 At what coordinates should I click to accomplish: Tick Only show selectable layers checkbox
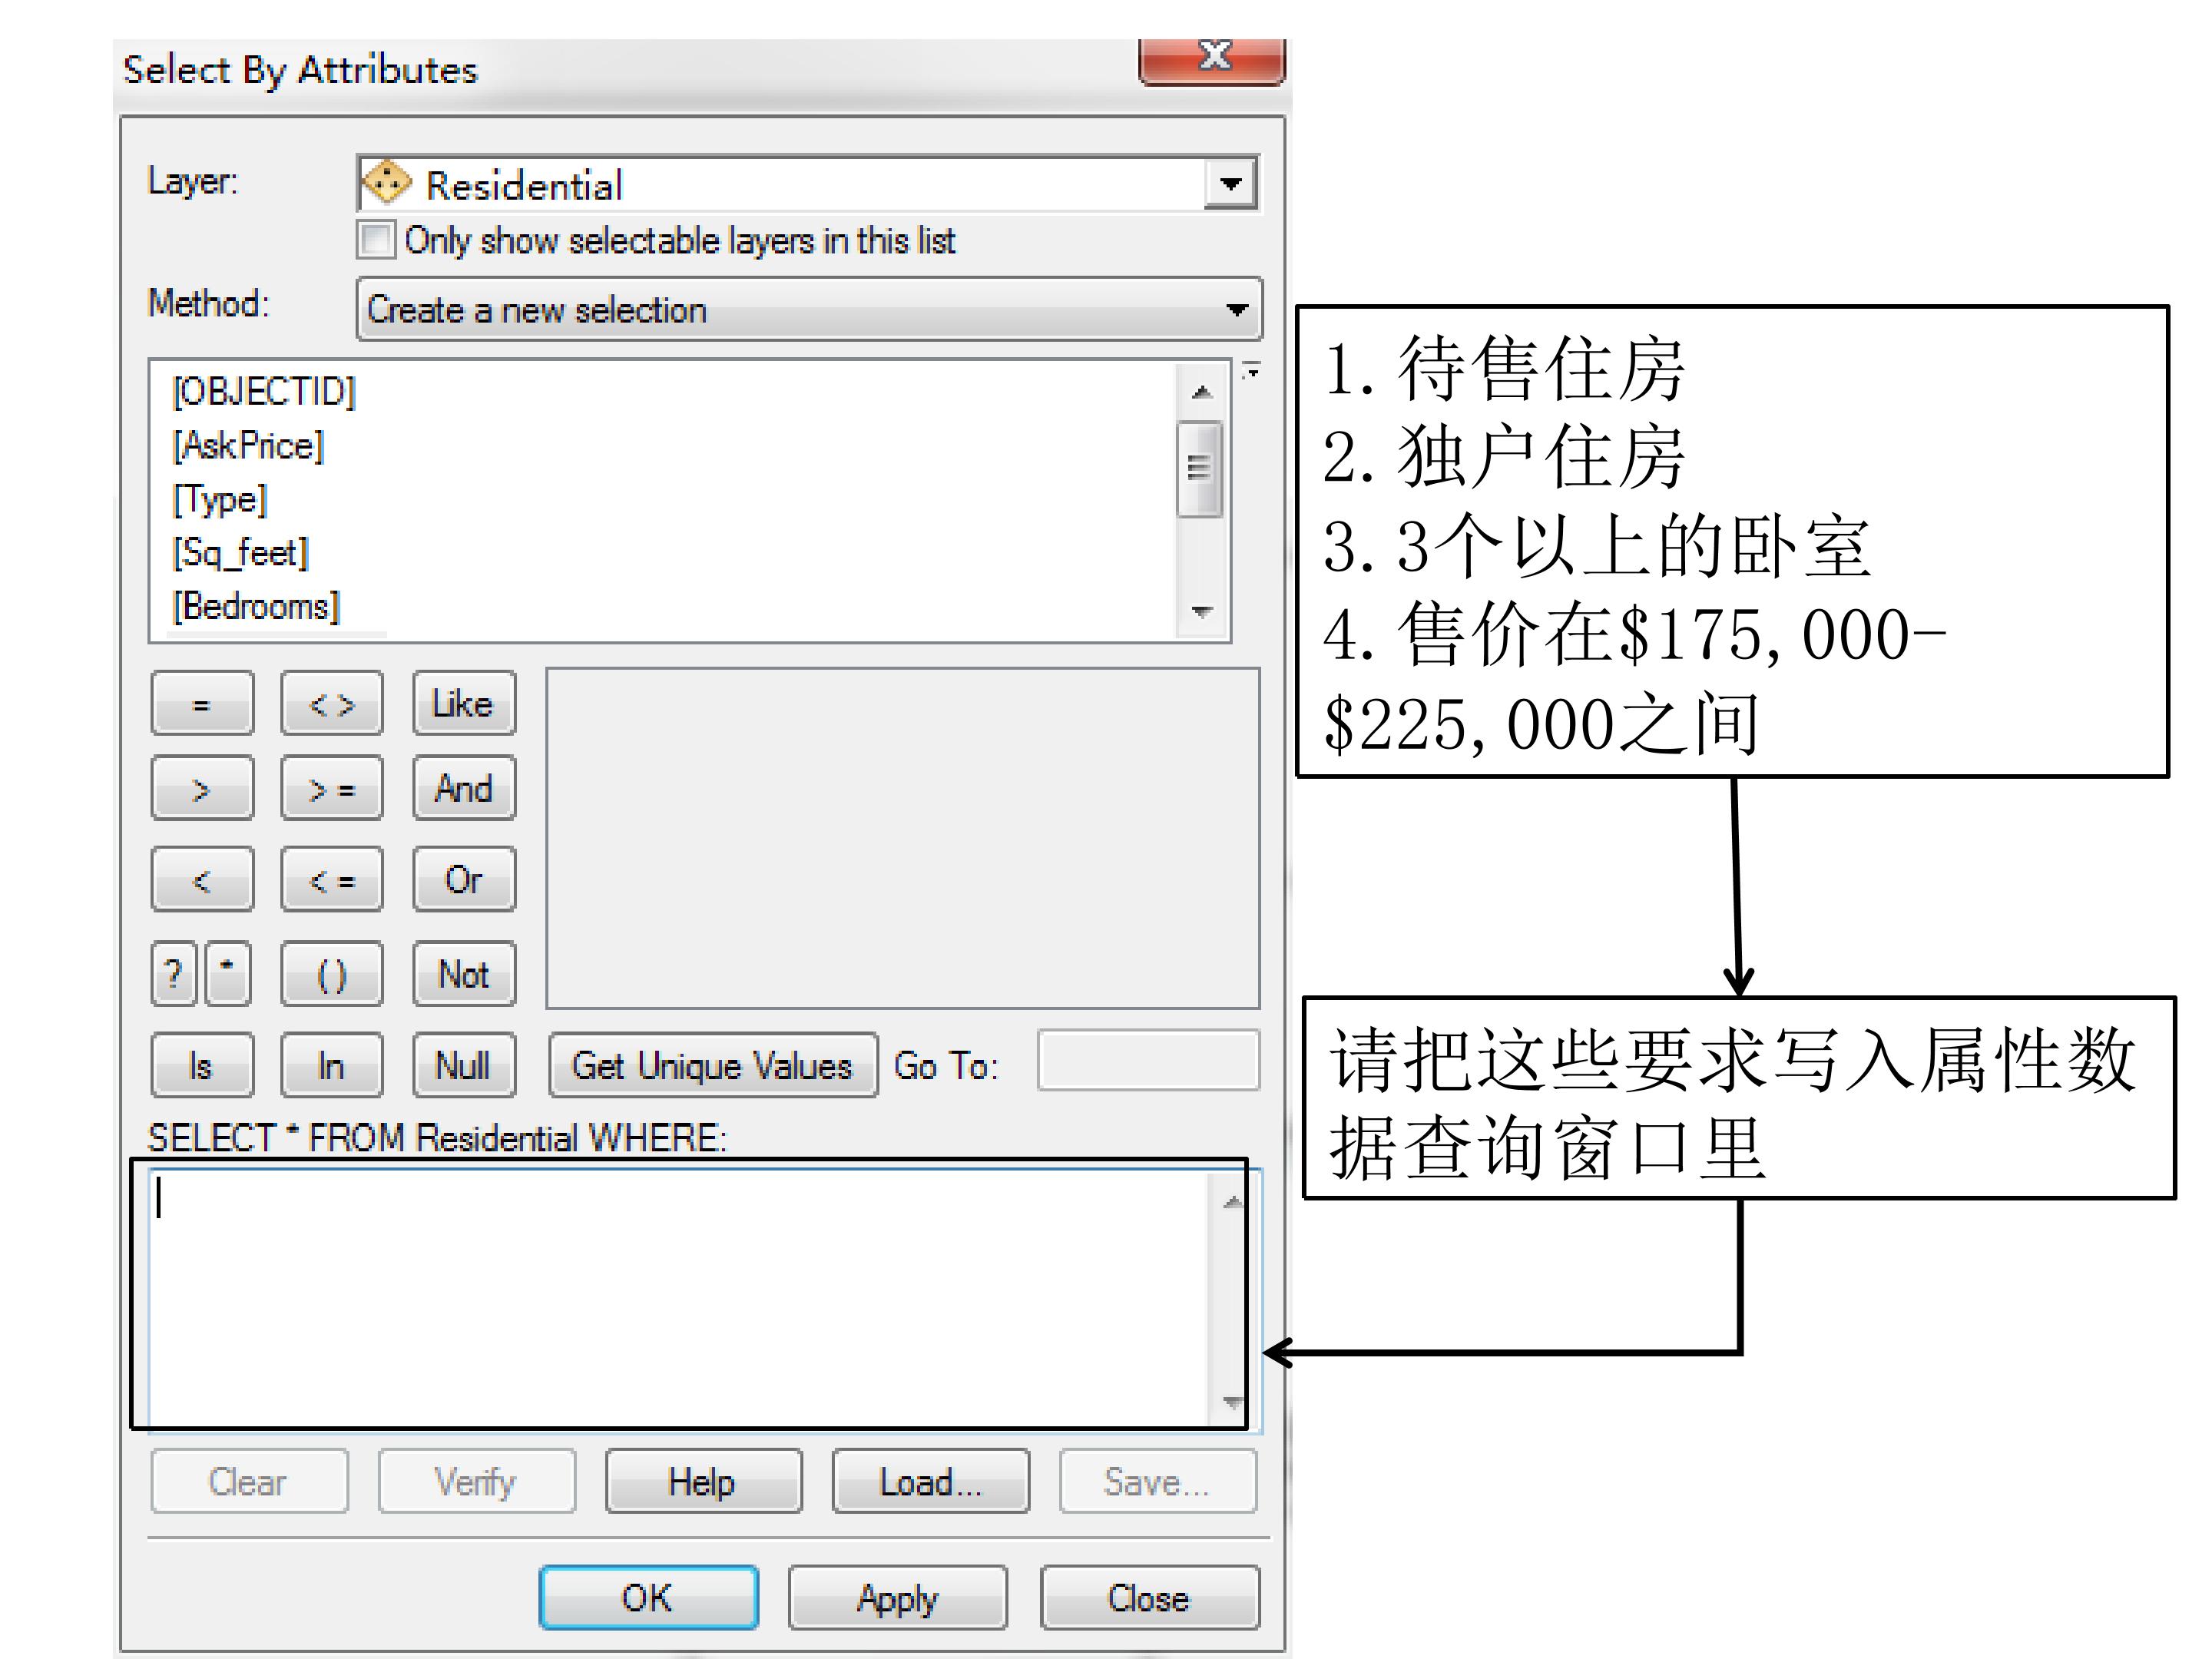point(376,240)
